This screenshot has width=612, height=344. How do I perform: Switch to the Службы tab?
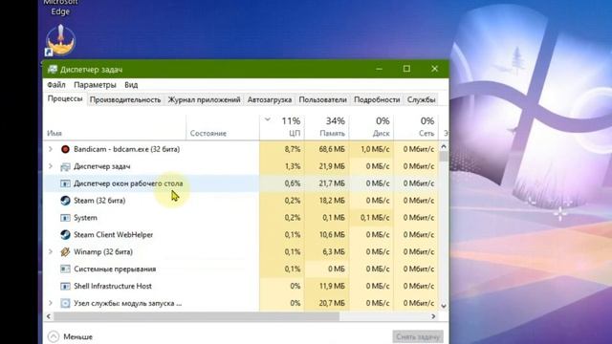(421, 99)
